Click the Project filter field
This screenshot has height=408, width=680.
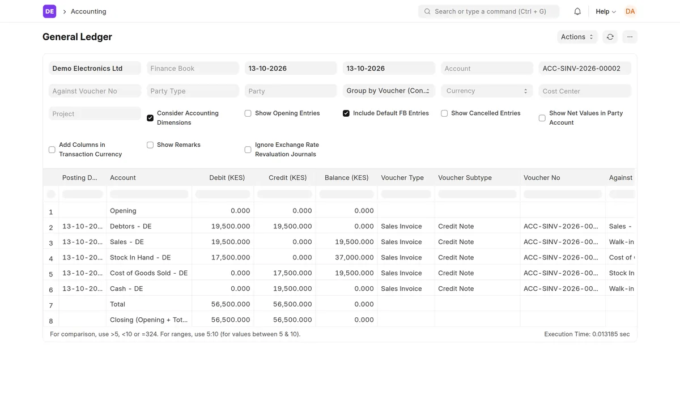point(95,113)
